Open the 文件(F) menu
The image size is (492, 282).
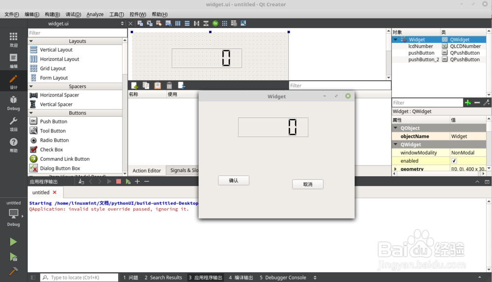click(12, 14)
